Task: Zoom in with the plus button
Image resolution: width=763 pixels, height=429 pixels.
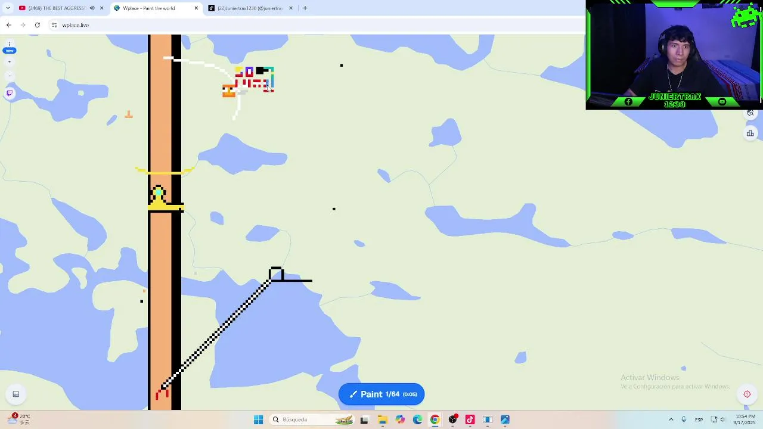Action: click(10, 62)
